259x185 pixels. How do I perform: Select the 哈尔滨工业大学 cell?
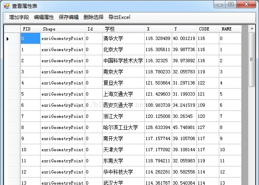coord(123,127)
